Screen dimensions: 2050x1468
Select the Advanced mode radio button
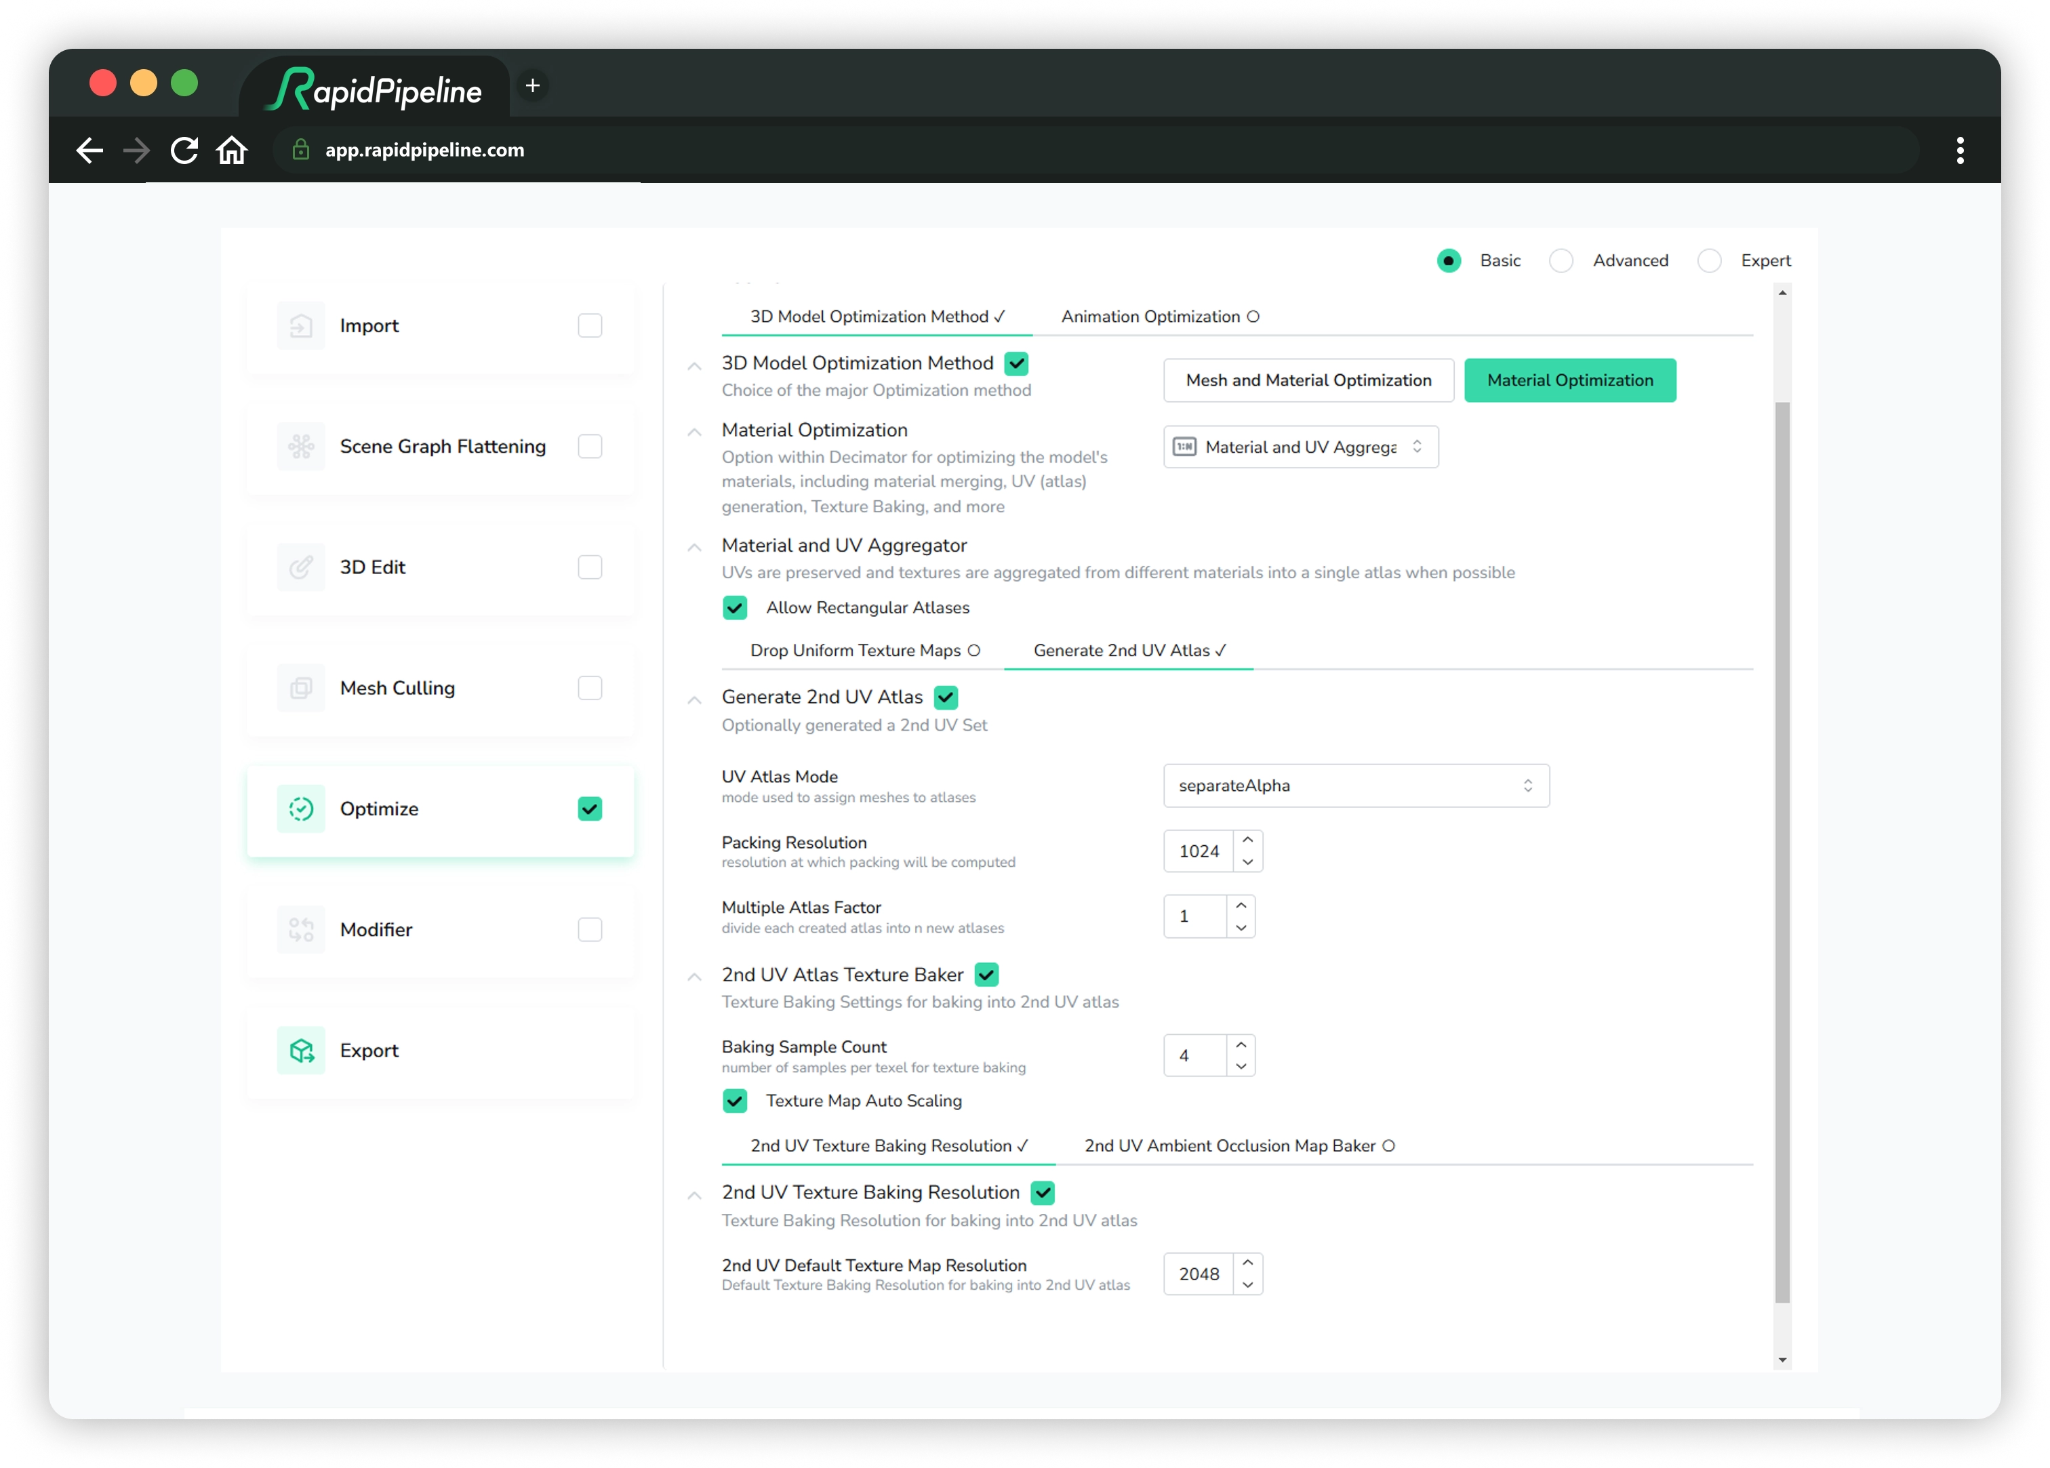click(1561, 260)
